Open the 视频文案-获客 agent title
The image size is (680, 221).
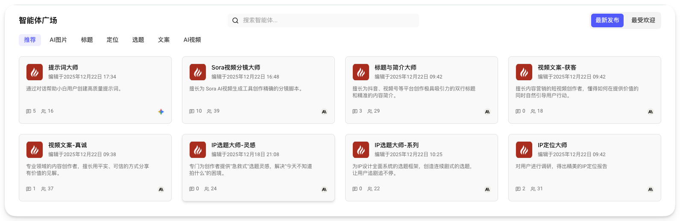click(x=557, y=67)
